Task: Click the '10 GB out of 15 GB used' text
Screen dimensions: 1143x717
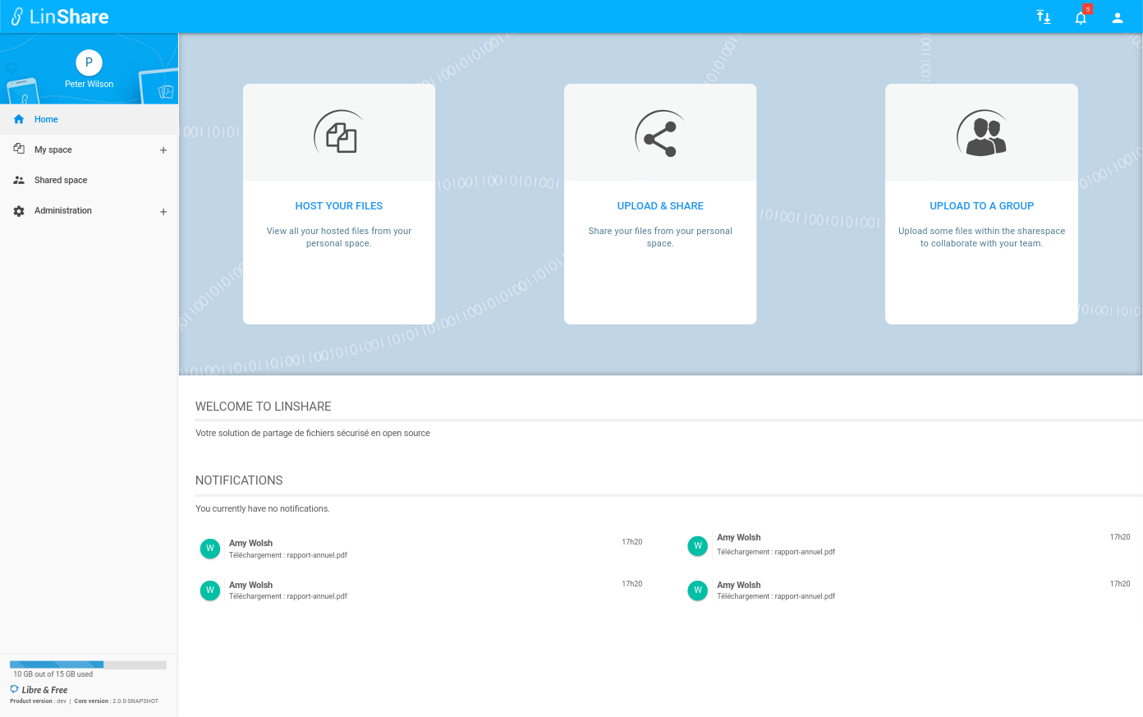Action: coord(53,674)
